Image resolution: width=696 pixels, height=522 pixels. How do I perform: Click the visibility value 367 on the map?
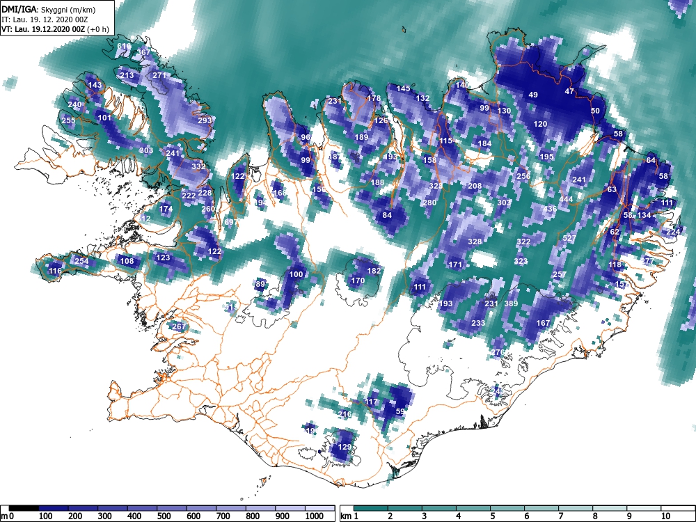pyautogui.click(x=143, y=52)
